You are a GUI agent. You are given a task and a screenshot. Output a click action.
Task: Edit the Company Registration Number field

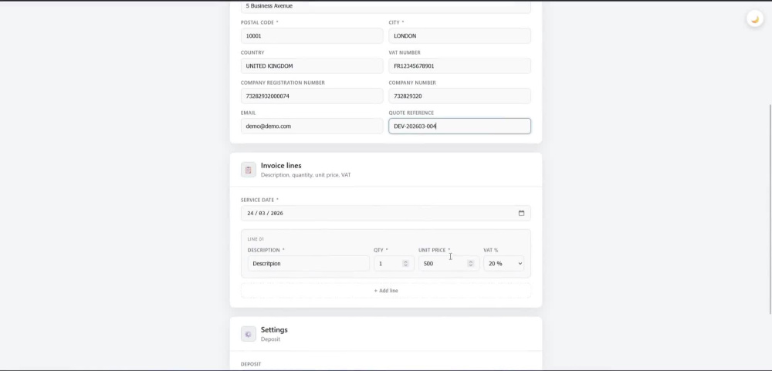[x=312, y=96]
